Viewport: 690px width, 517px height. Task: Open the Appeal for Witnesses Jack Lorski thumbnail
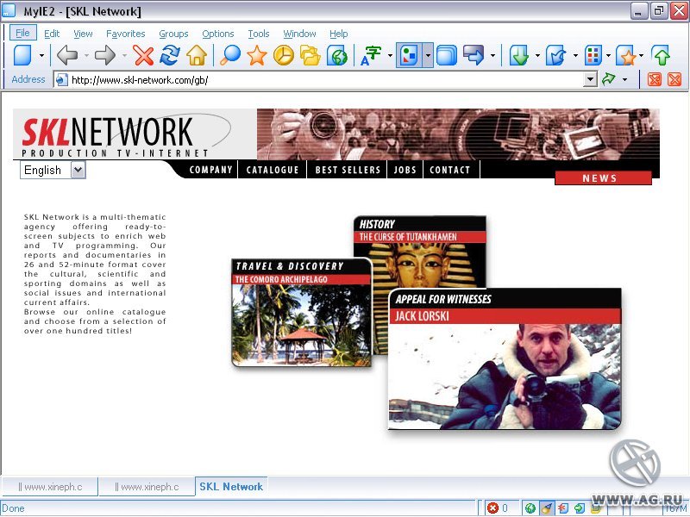(505, 358)
